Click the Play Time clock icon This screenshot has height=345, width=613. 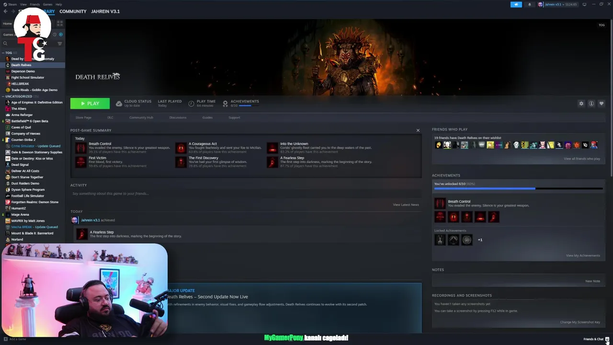(191, 103)
